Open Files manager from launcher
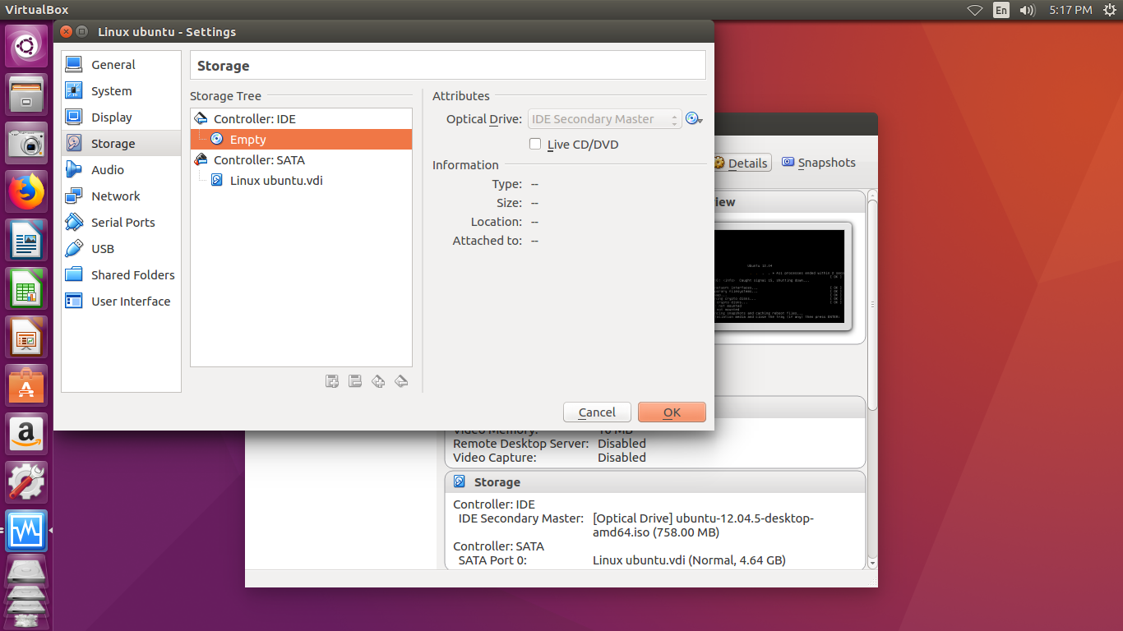 (x=27, y=94)
